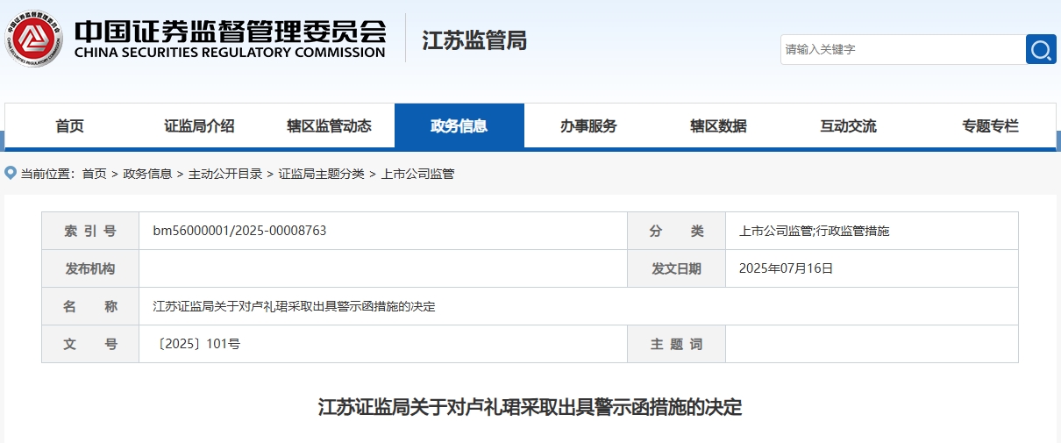Viewport: 1061px width, 443px height.
Task: Open the 专题专栏 navigation tab
Action: (991, 125)
